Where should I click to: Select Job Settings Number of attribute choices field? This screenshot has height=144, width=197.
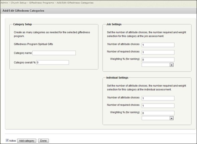[x=158, y=45]
